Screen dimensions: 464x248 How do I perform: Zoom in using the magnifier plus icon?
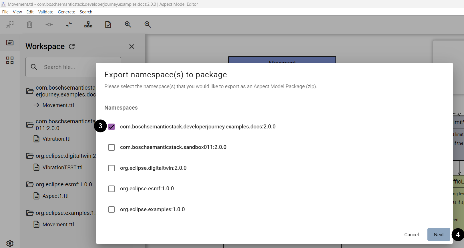pyautogui.click(x=128, y=25)
